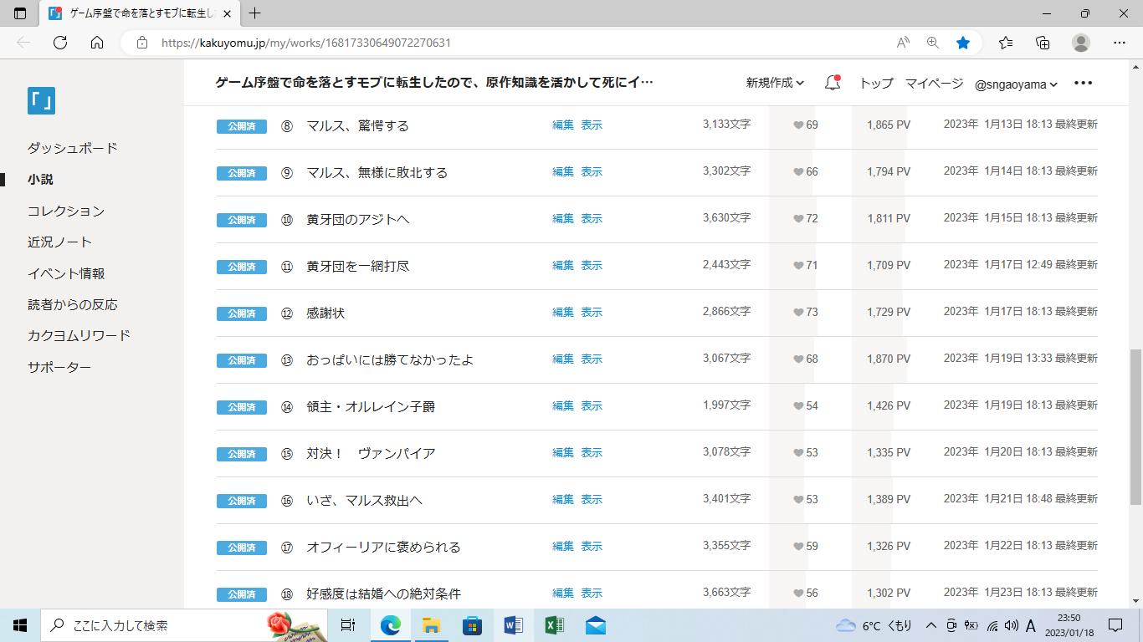
Task: Open the three-dot more options menu
Action: 1083,83
